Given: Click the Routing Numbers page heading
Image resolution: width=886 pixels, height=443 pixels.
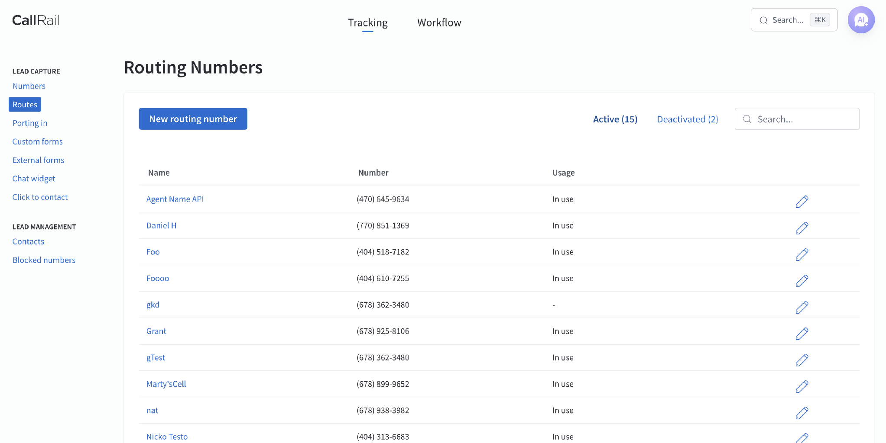Looking at the screenshot, I should [x=193, y=67].
